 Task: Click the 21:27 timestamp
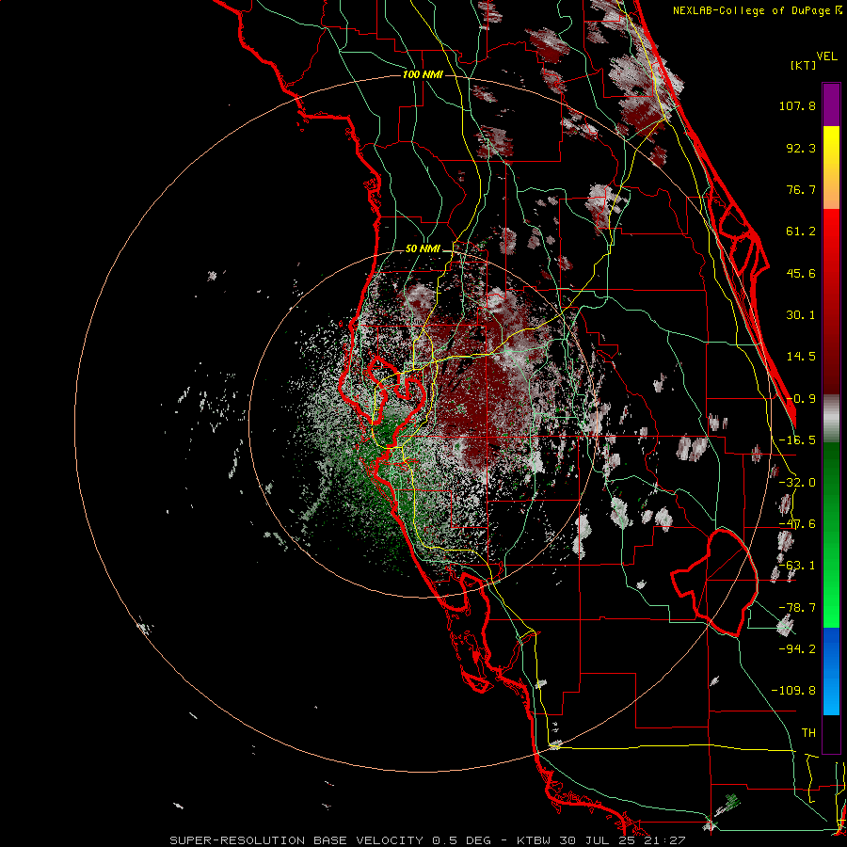(665, 840)
